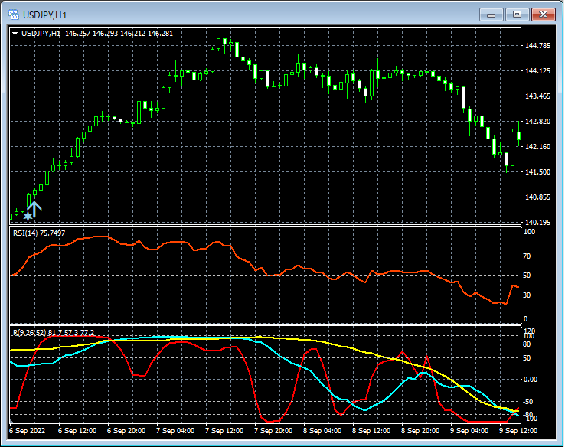This screenshot has height=447, width=565.
Task: Click the 144.785 price scale label
Action: 538,46
